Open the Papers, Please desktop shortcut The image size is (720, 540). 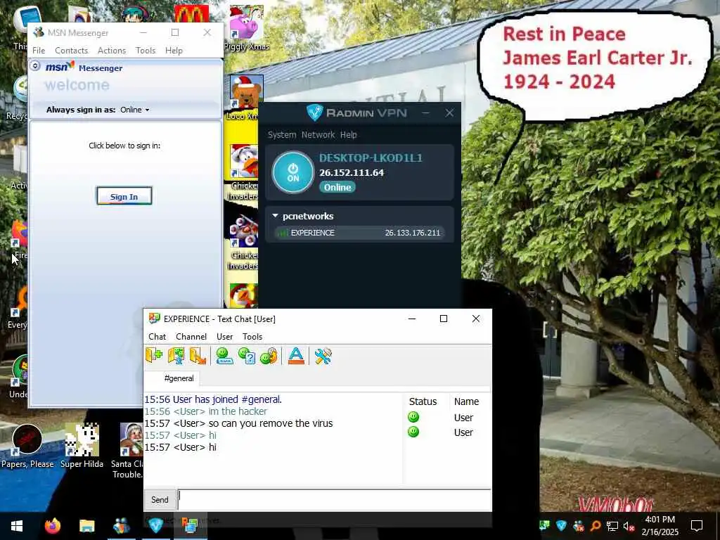[27, 445]
